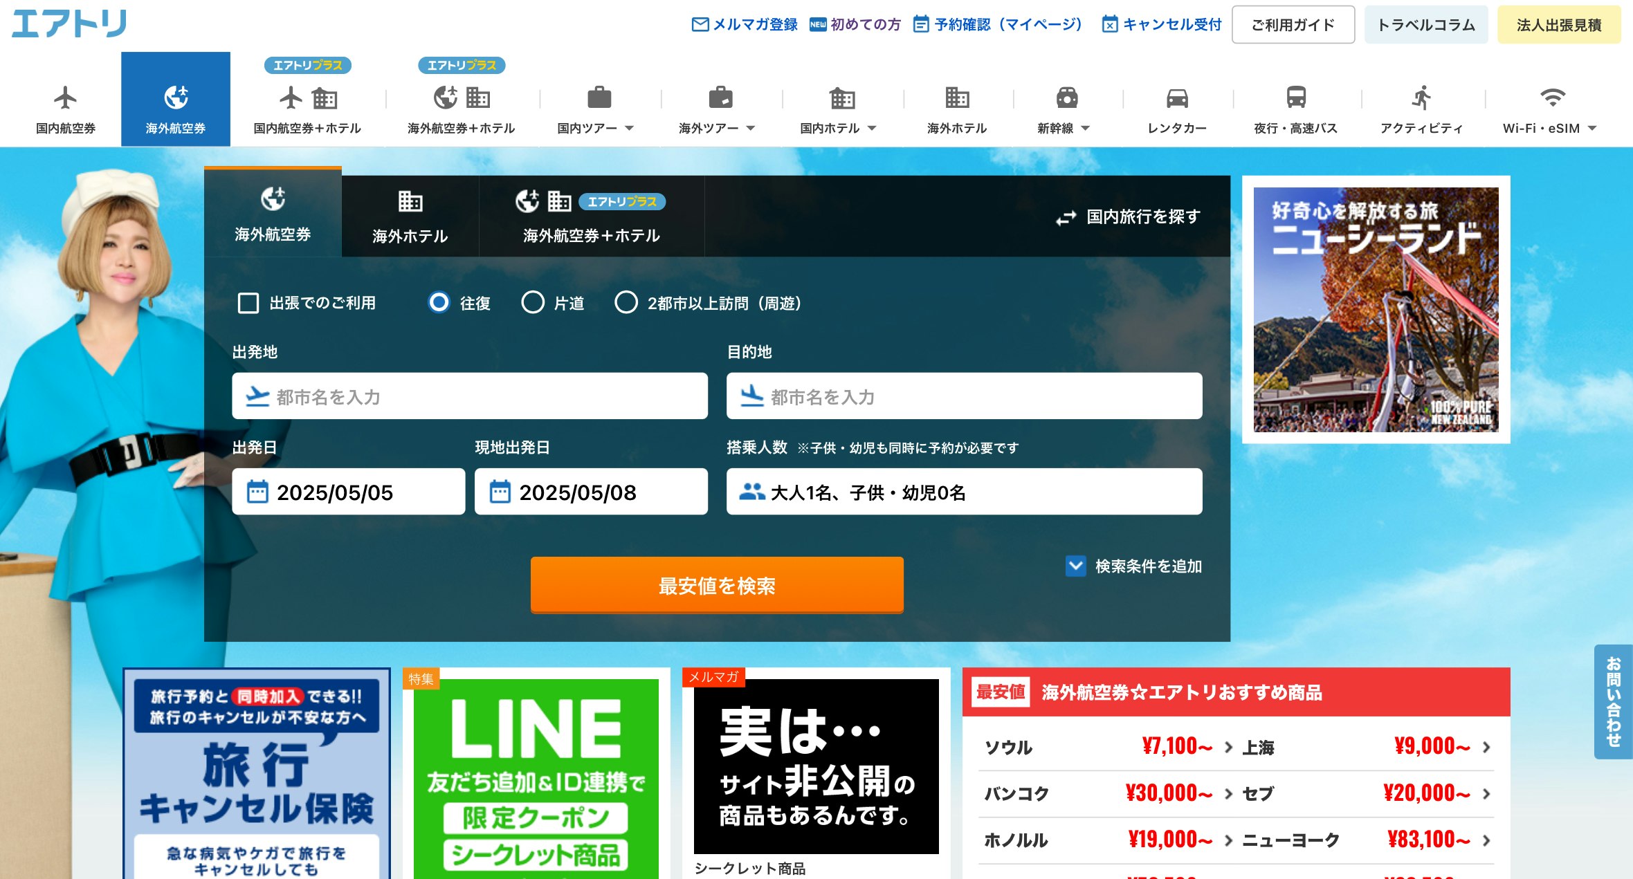Click the takeoff plane icon in 出発地 field

[x=257, y=396]
